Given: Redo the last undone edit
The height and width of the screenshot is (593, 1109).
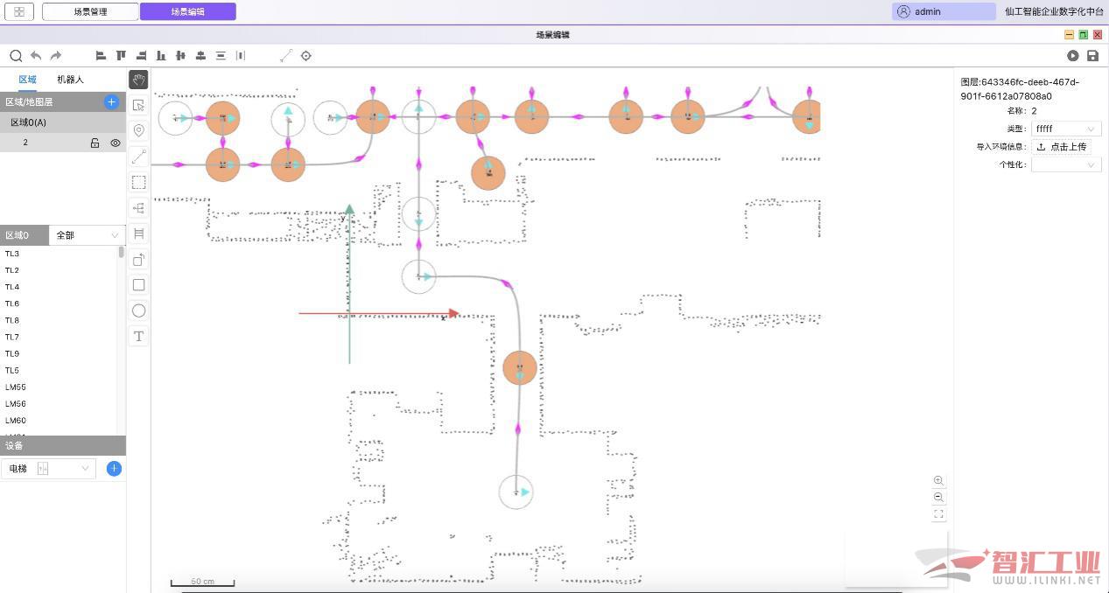Looking at the screenshot, I should (56, 56).
